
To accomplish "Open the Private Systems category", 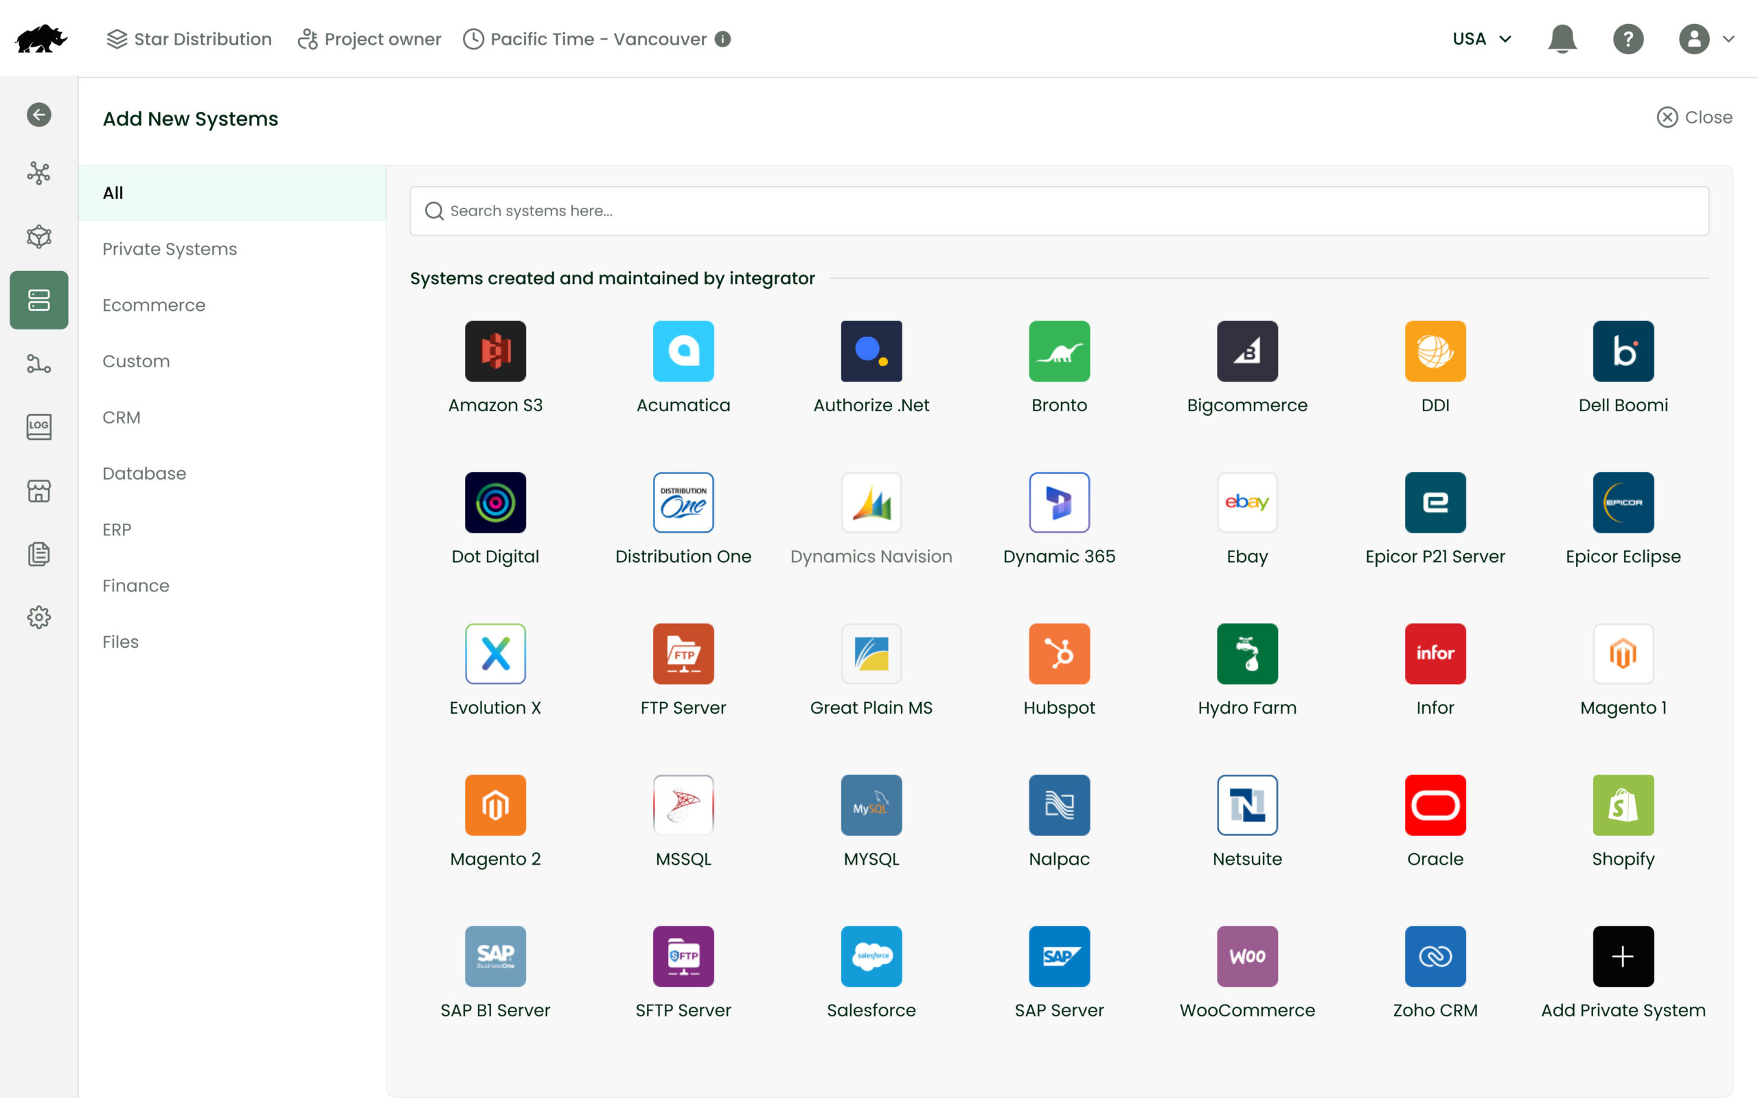I will point(169,249).
